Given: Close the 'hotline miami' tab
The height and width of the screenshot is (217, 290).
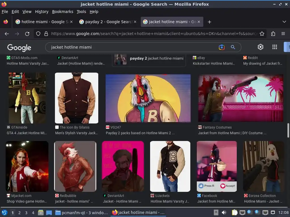Looking at the screenshot, I should tap(71, 22).
